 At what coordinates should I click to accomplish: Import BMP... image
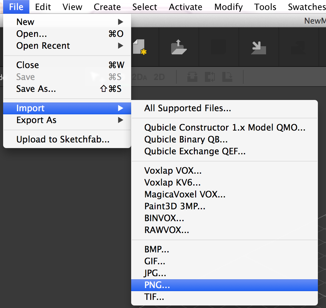click(x=225, y=249)
